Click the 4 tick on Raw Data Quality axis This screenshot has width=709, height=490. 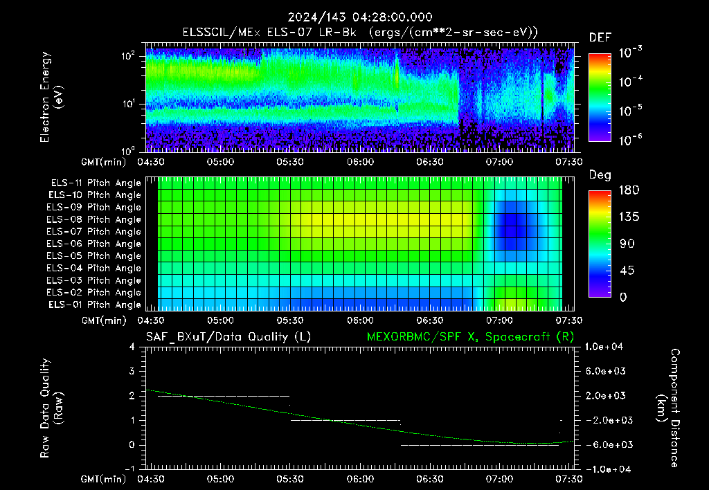tap(132, 347)
